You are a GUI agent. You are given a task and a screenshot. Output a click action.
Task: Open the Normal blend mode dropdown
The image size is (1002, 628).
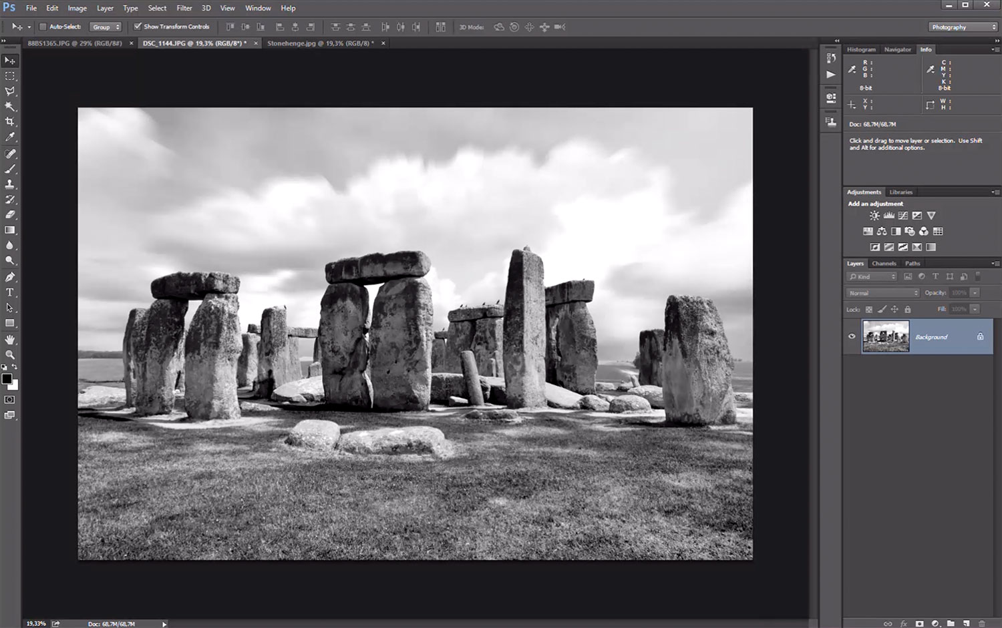(x=882, y=293)
